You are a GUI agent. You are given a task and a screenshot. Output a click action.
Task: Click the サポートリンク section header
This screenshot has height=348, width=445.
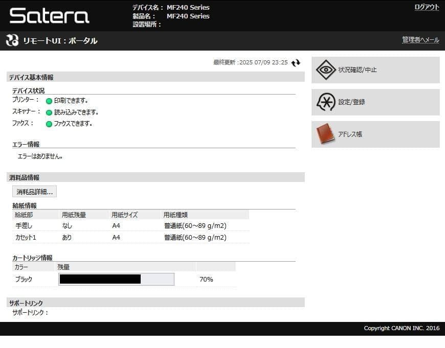[x=26, y=303]
